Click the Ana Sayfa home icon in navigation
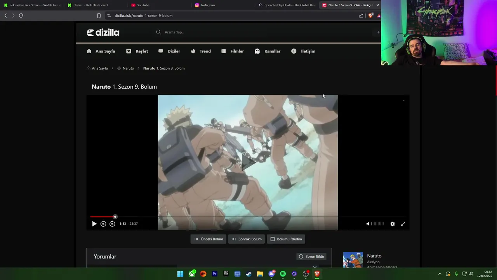The width and height of the screenshot is (497, 280). tap(89, 51)
